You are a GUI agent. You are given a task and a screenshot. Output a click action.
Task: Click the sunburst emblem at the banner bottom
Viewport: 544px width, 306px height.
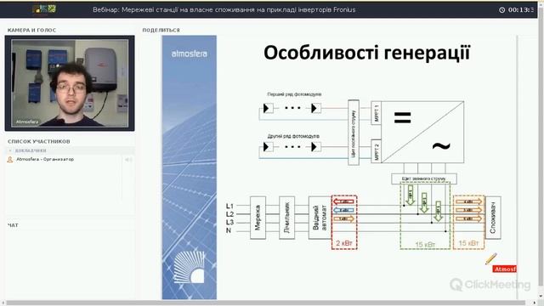[189, 268]
